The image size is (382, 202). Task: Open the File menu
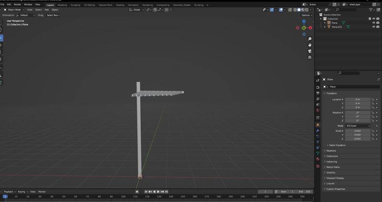(2, 5)
